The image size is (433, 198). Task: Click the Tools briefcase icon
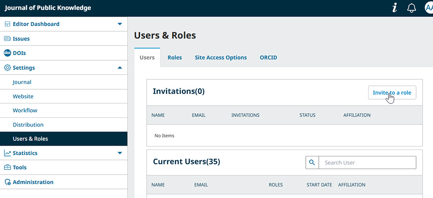click(7, 167)
